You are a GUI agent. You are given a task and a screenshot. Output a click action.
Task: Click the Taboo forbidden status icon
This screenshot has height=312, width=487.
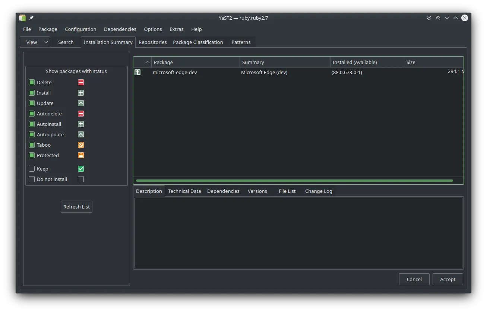point(81,145)
